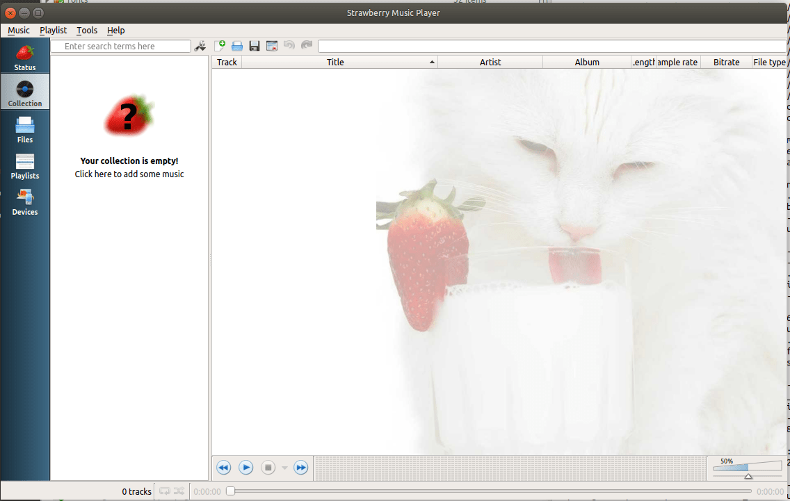Open the Playlists sidebar panel
Image resolution: width=790 pixels, height=501 pixels.
click(x=25, y=165)
